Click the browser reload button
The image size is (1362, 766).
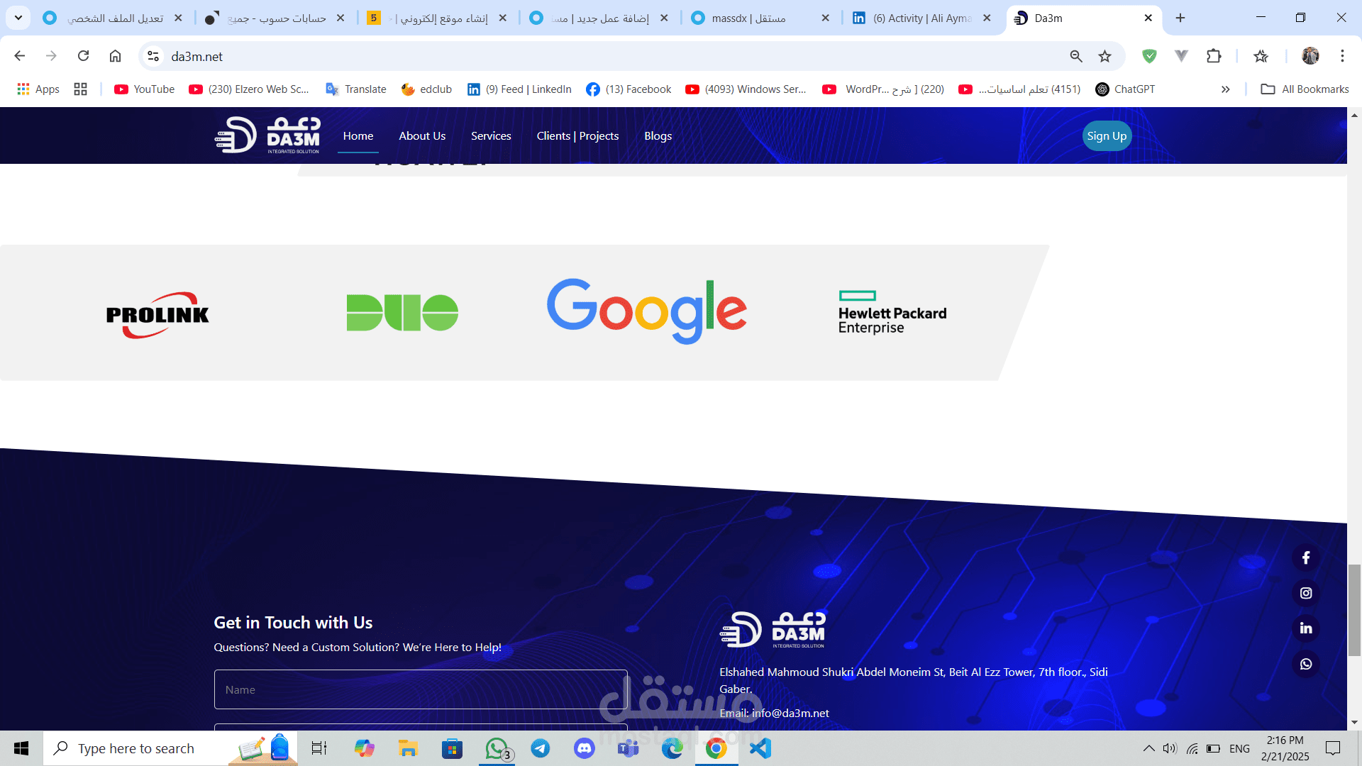[x=83, y=56]
